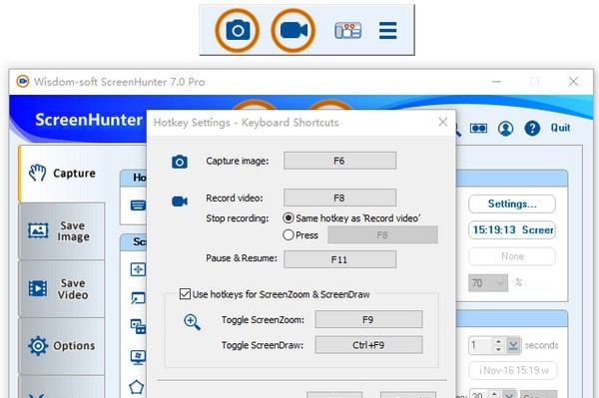Select Same hotkey as 'Record video' radio
Screen dimensions: 599x398
click(289, 217)
